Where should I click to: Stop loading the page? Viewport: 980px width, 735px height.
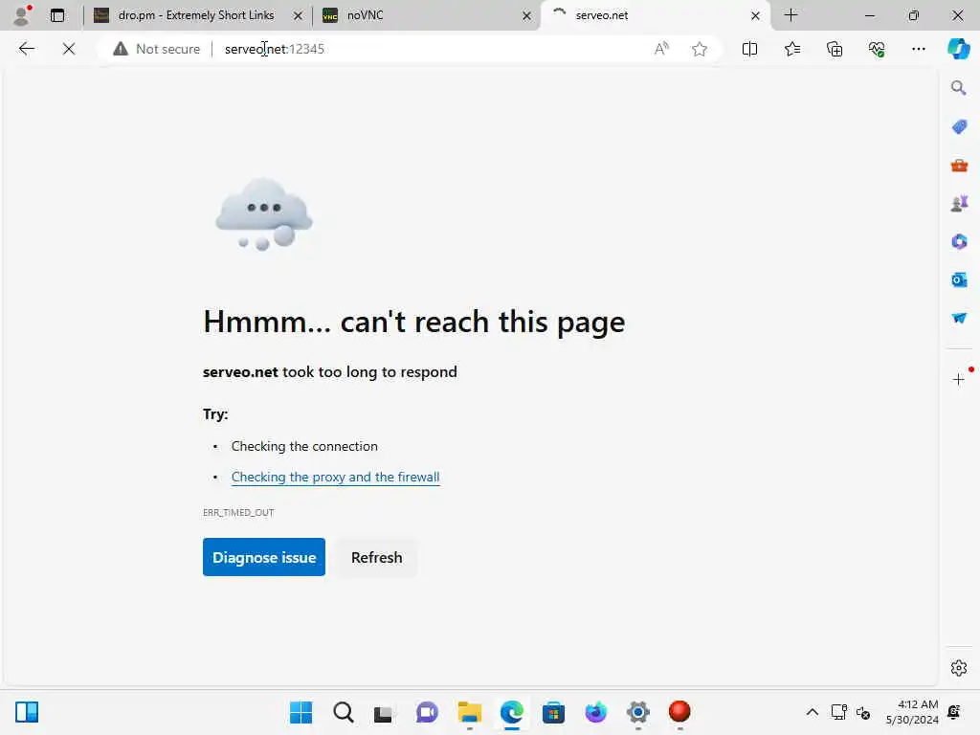click(69, 49)
